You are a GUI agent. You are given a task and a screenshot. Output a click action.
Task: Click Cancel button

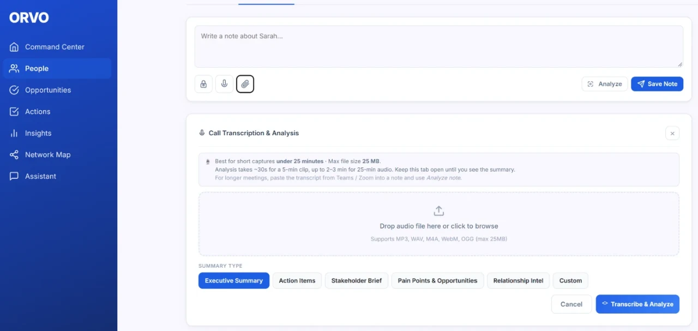[x=571, y=304]
